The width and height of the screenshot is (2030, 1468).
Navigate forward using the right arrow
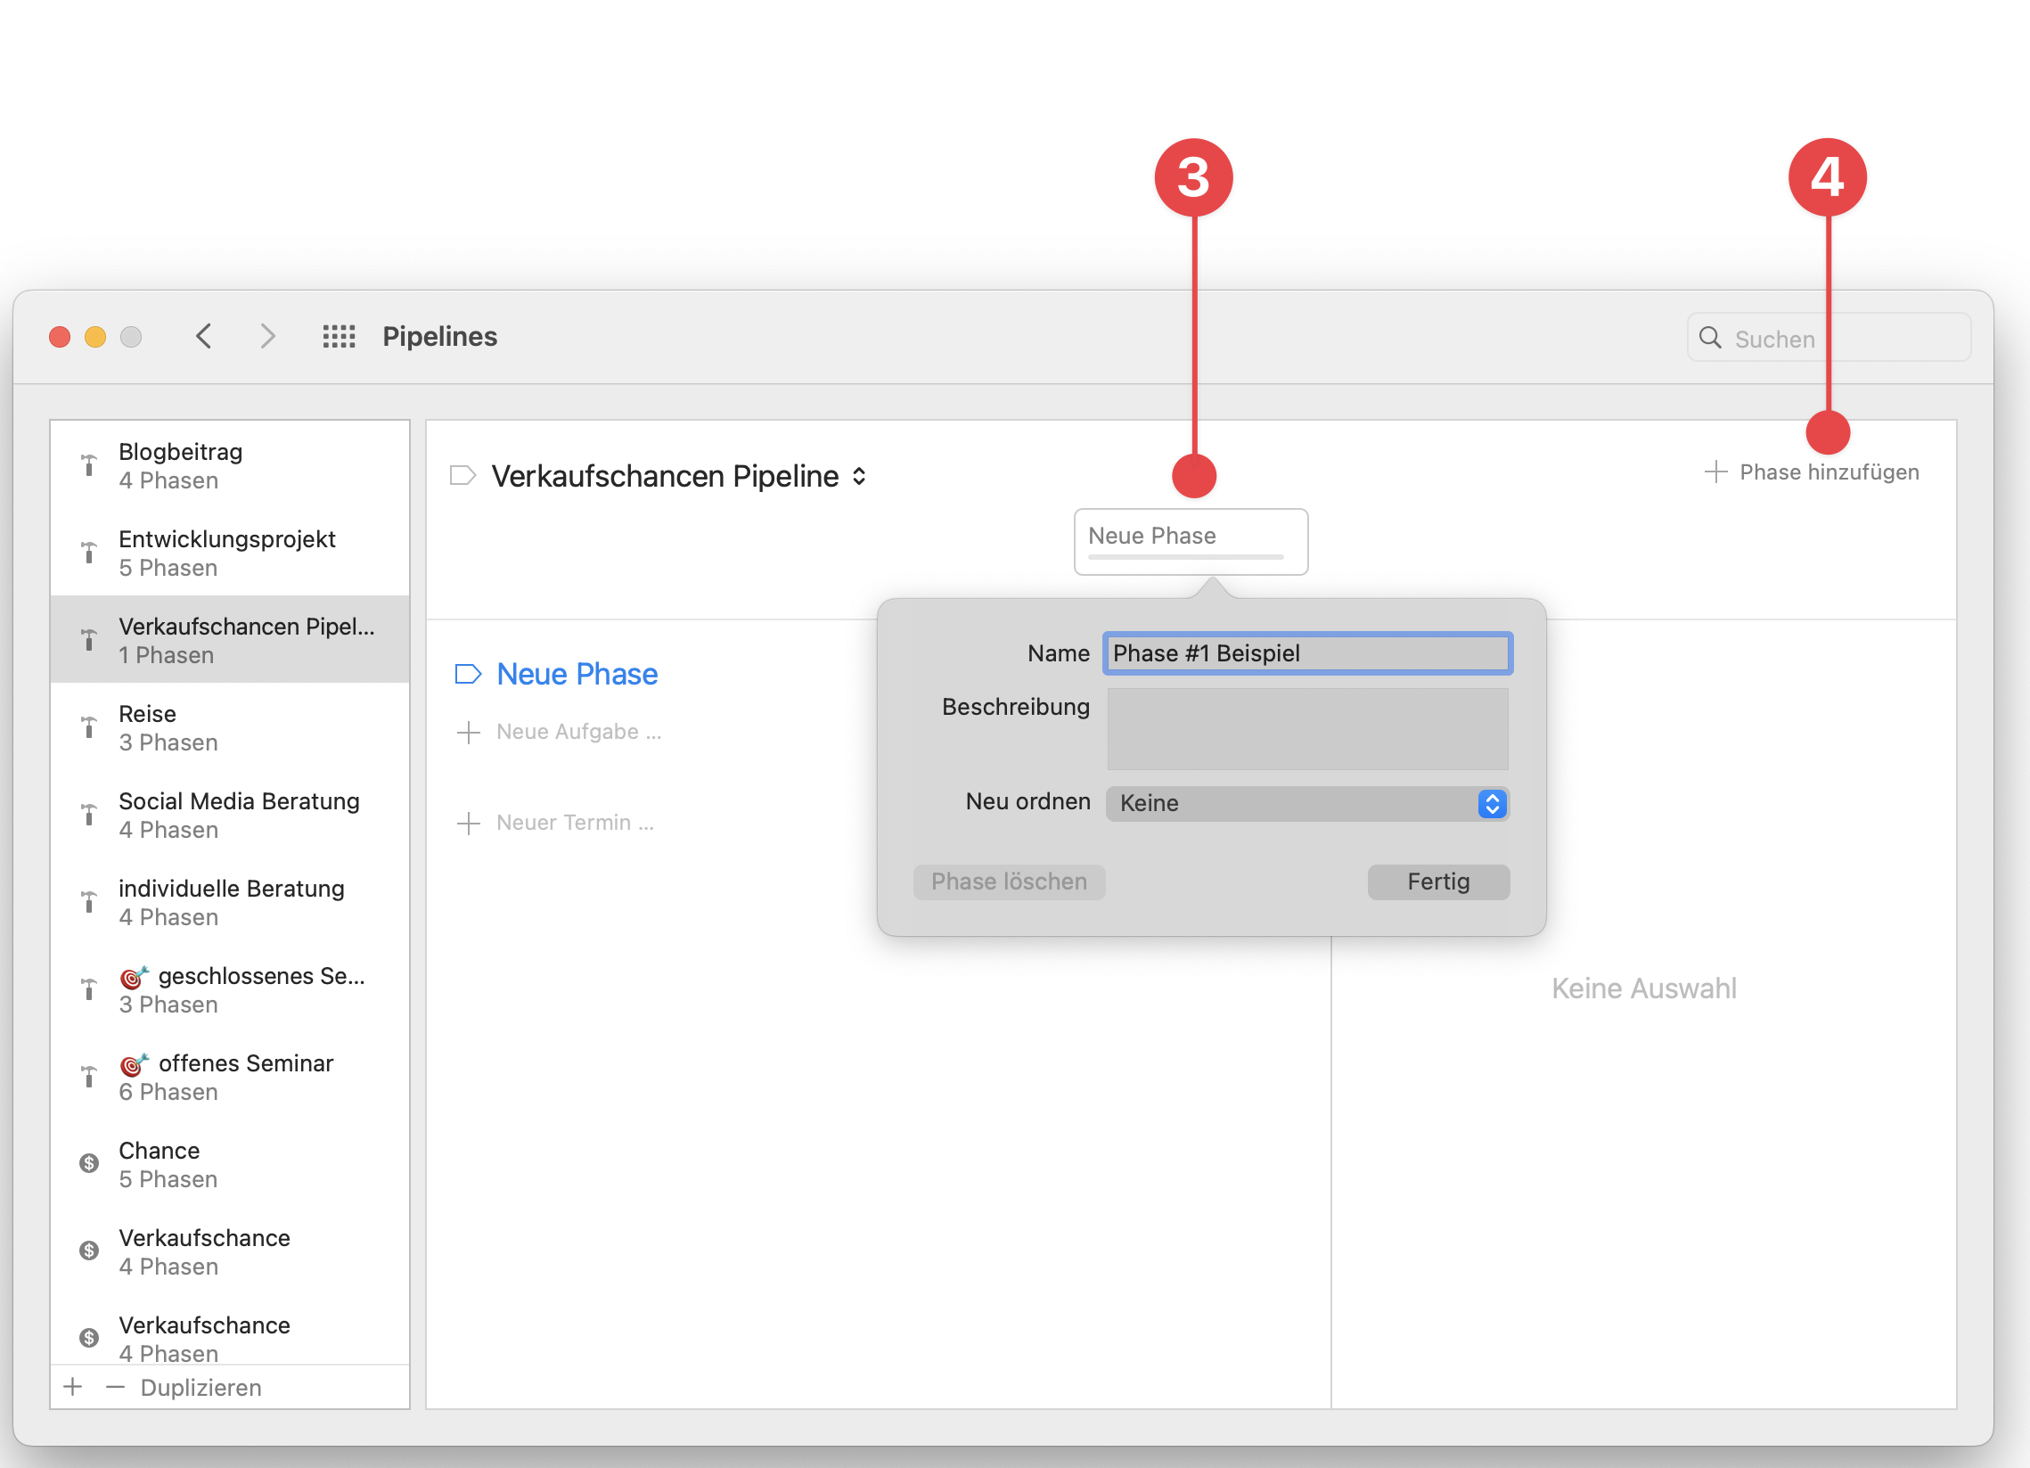click(x=266, y=337)
